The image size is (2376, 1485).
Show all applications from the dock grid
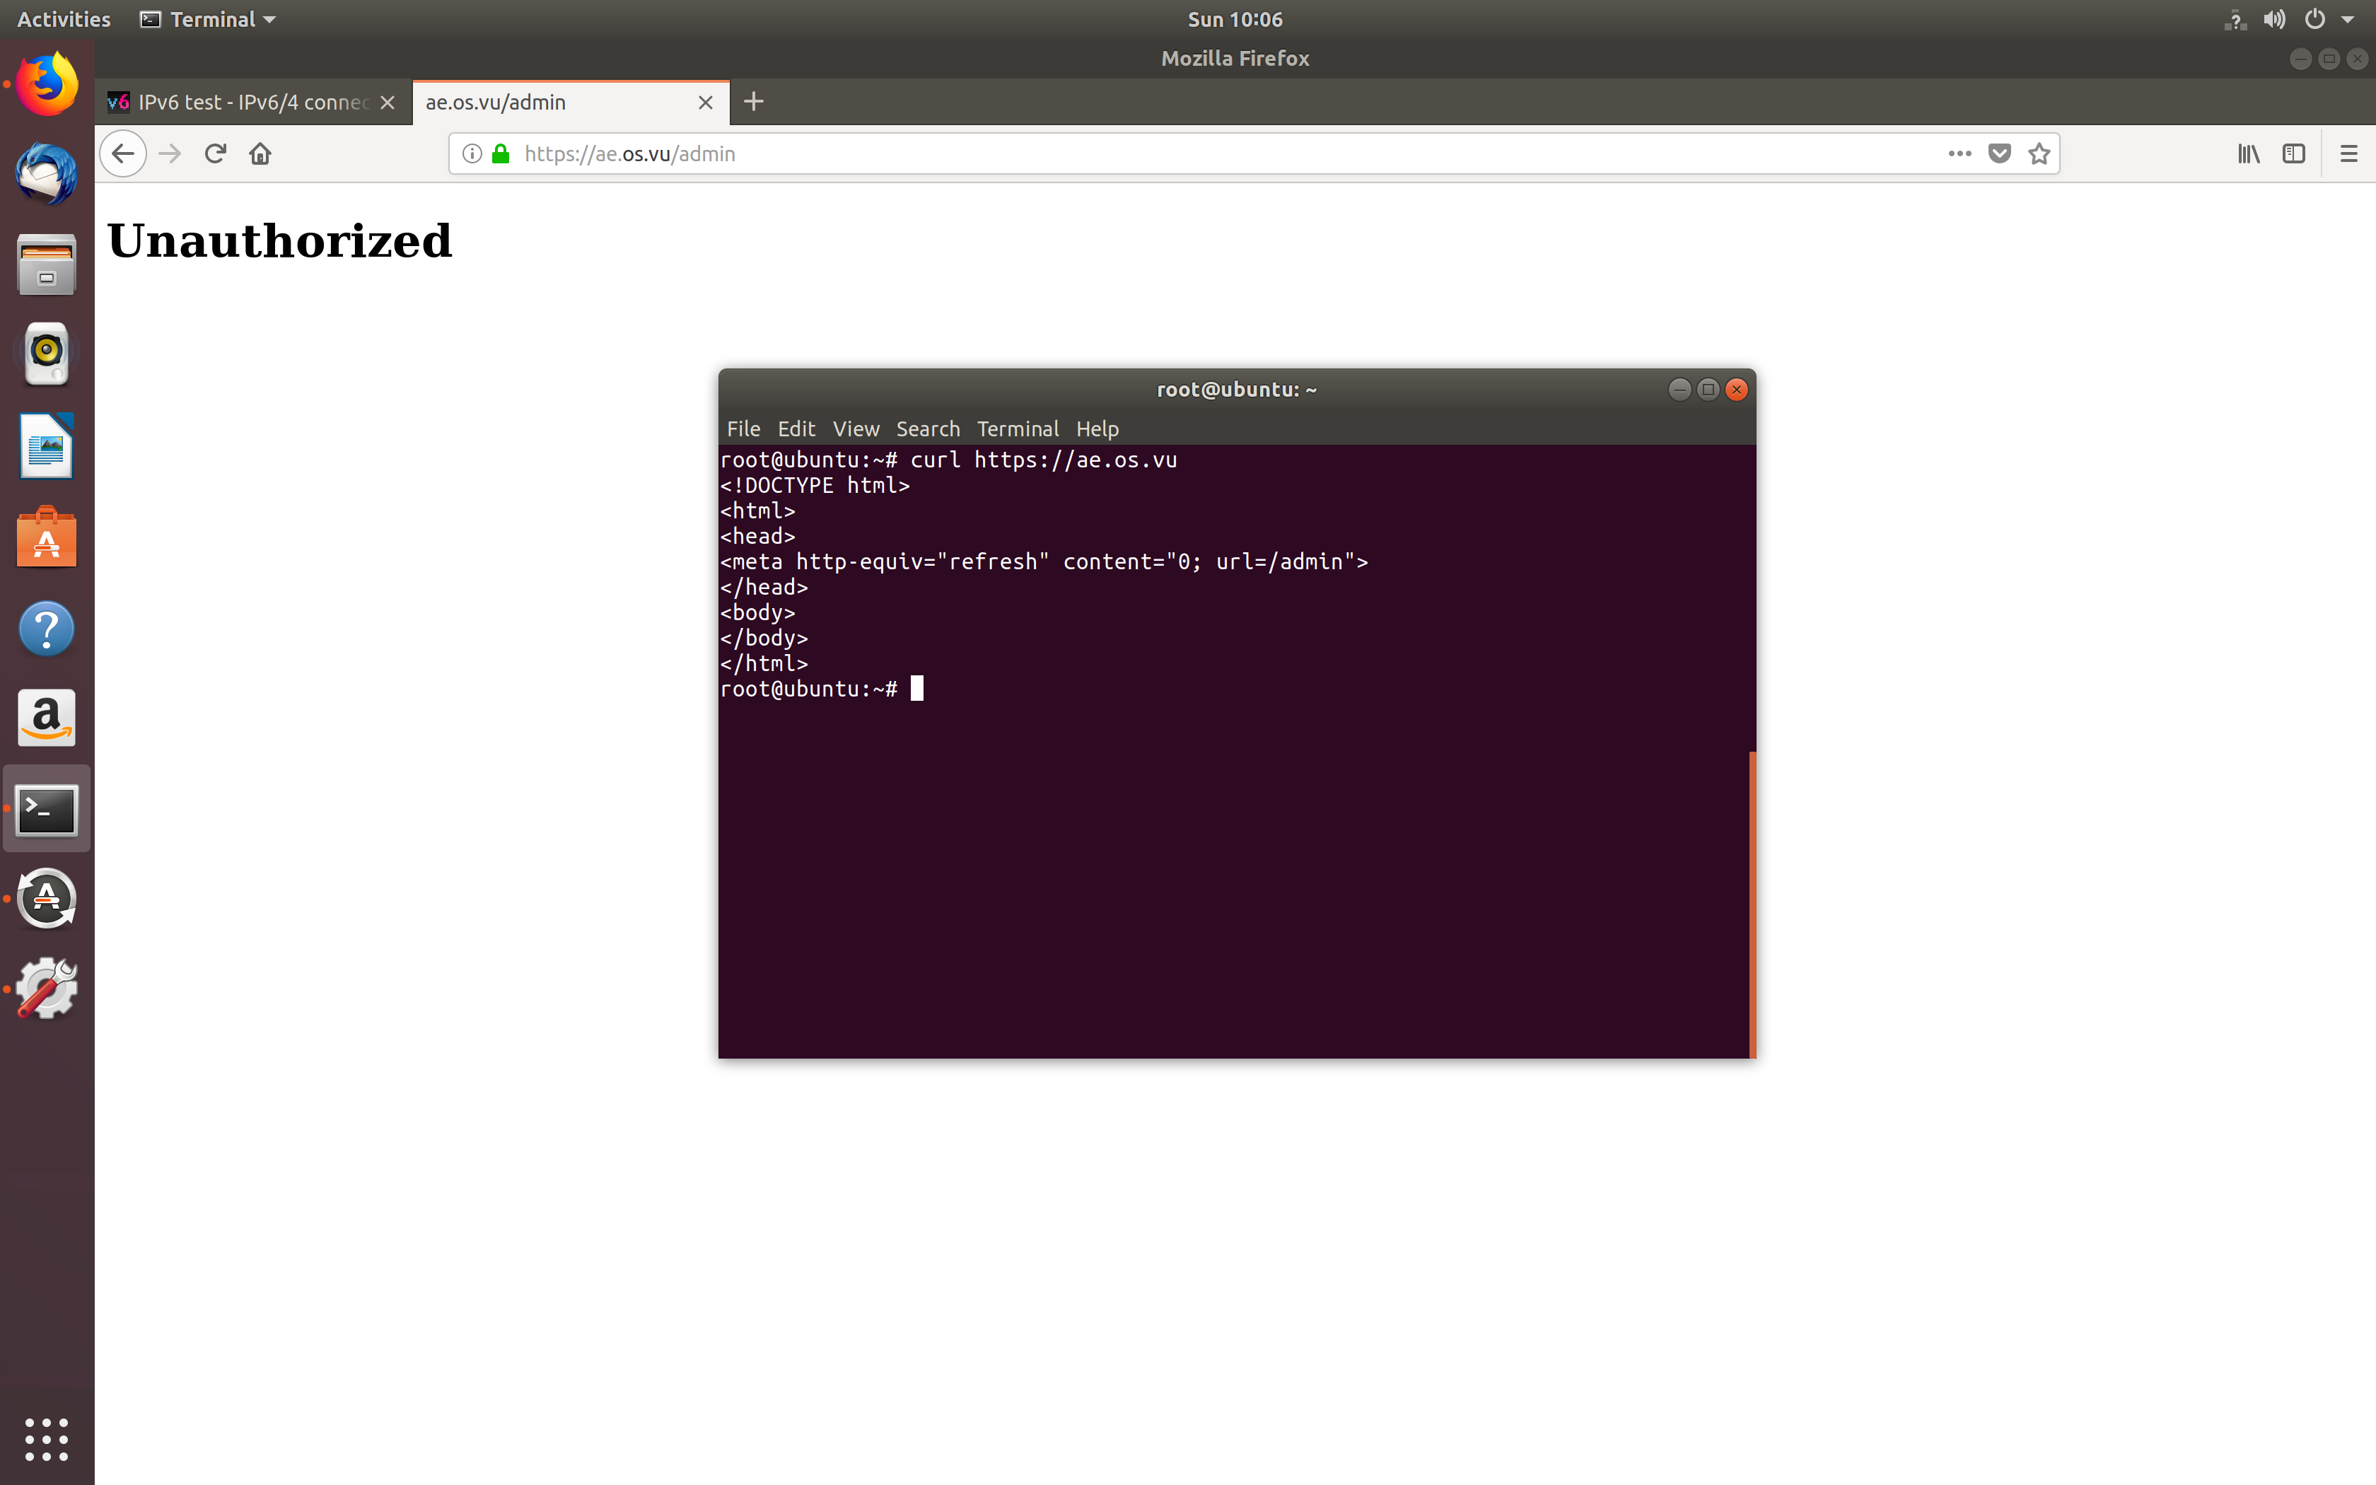coord(46,1438)
